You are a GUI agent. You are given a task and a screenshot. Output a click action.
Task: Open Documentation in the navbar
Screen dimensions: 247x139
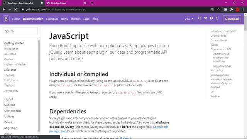pyautogui.click(x=33, y=19)
